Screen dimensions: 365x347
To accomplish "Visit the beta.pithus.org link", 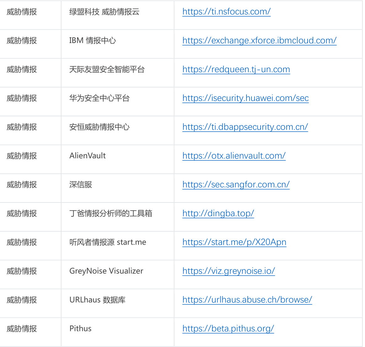I will point(228,329).
